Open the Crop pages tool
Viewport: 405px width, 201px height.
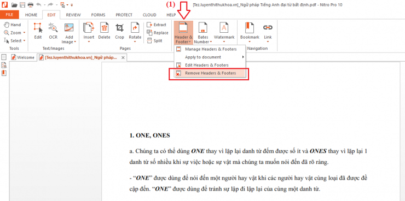[x=120, y=31]
